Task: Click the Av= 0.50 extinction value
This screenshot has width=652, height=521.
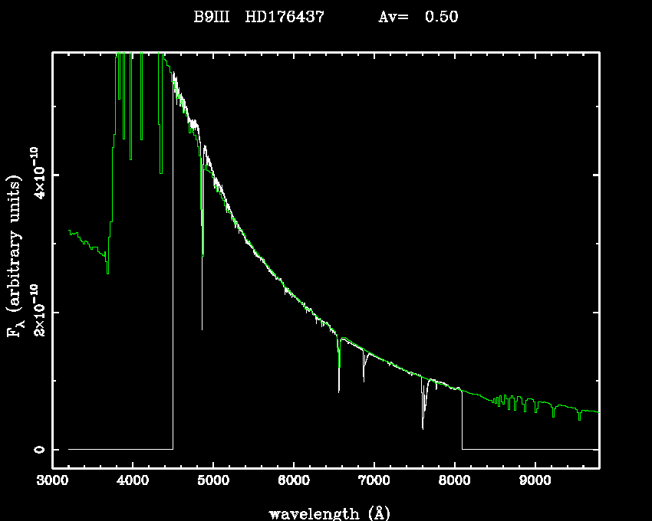Action: [418, 17]
